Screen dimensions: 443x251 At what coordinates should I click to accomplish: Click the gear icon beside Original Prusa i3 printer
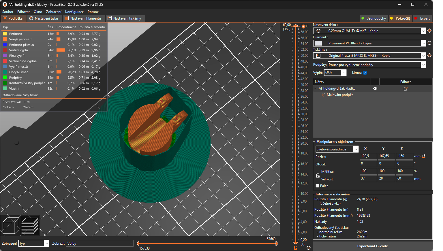coord(429,55)
